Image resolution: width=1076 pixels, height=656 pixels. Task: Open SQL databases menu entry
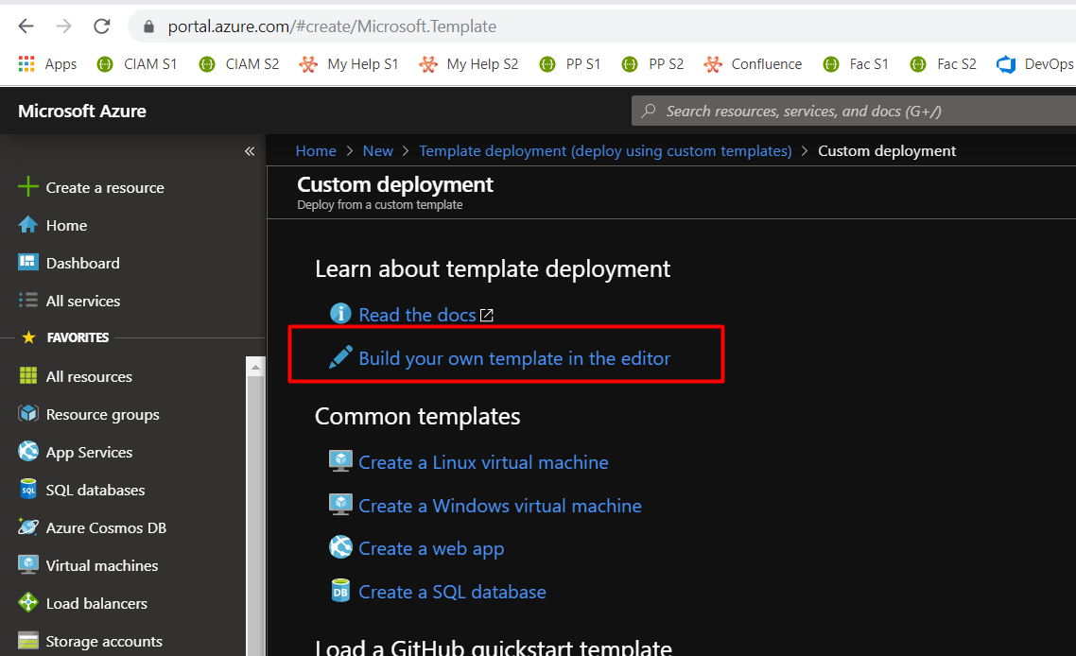(x=95, y=490)
